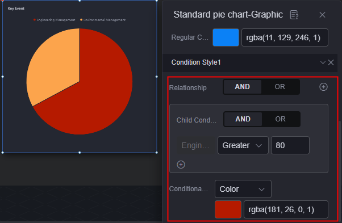Viewport: 342px width, 223px height.
Task: Open the red conditional color swatch
Action: click(x=228, y=209)
